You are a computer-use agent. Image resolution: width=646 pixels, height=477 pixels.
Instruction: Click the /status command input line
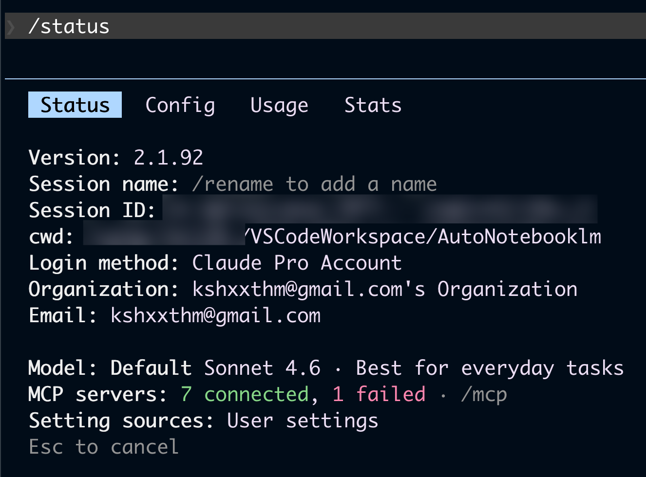coord(325,26)
